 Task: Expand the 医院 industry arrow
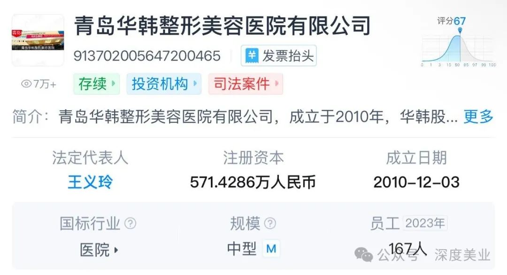pos(116,250)
